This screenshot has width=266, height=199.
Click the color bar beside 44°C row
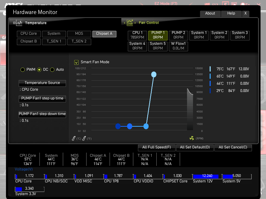[210, 83]
